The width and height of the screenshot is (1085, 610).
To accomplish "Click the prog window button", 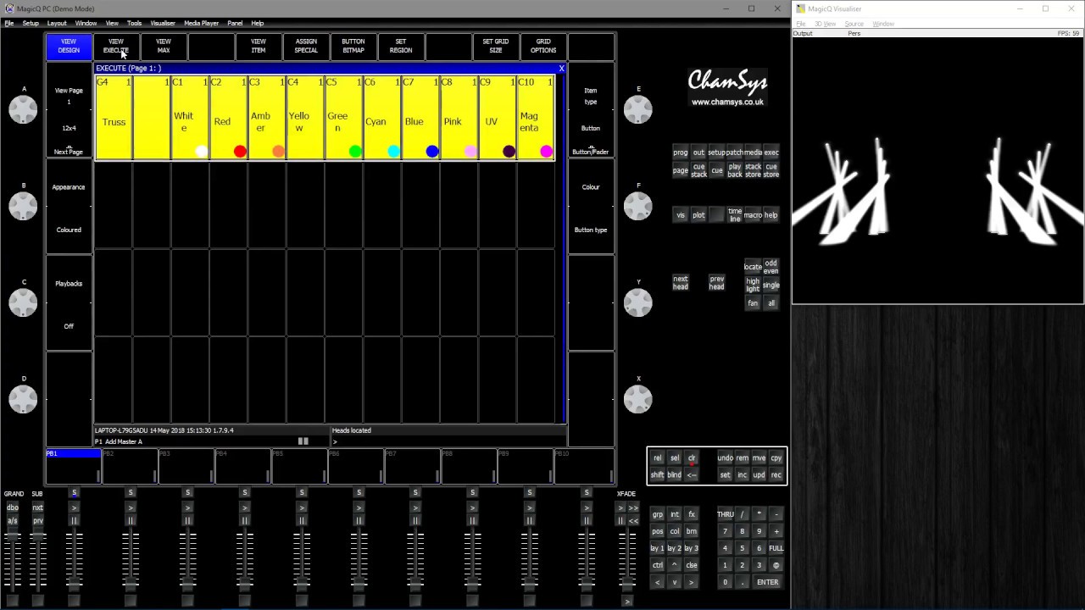I will [x=681, y=152].
